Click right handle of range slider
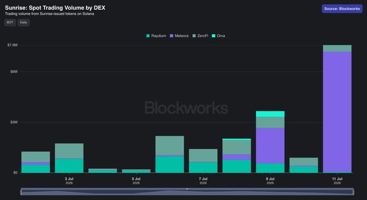 (x=353, y=192)
